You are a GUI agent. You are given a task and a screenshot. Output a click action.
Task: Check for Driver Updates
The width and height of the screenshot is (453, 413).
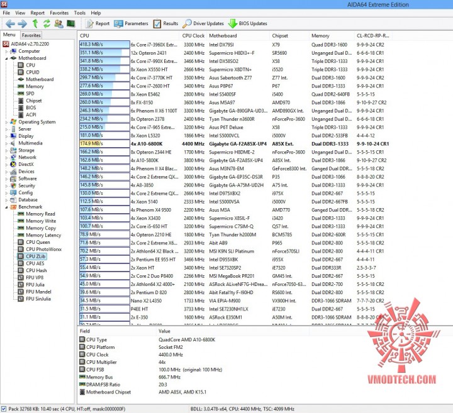coord(203,23)
